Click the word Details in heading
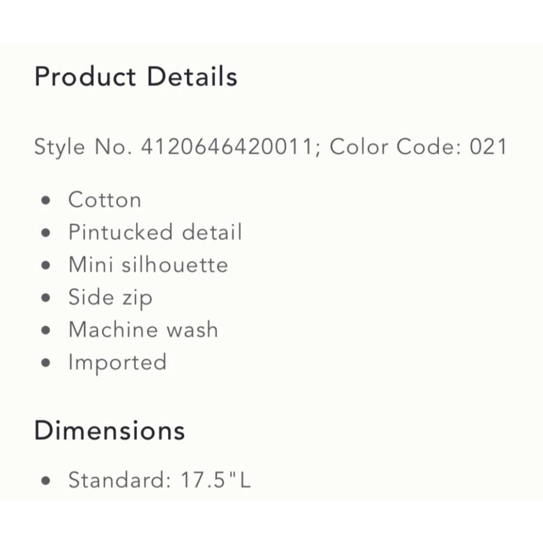This screenshot has height=543, width=543. click(x=192, y=77)
